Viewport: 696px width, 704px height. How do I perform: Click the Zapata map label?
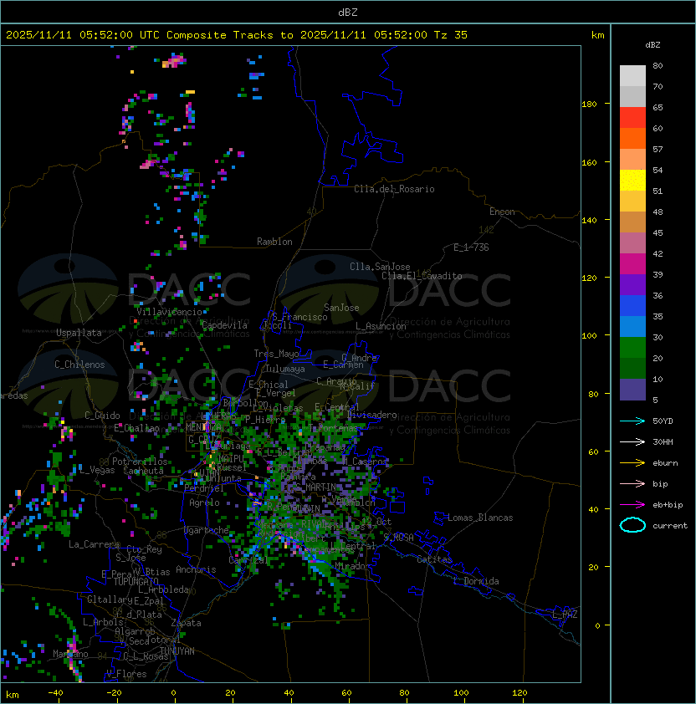[x=186, y=623]
